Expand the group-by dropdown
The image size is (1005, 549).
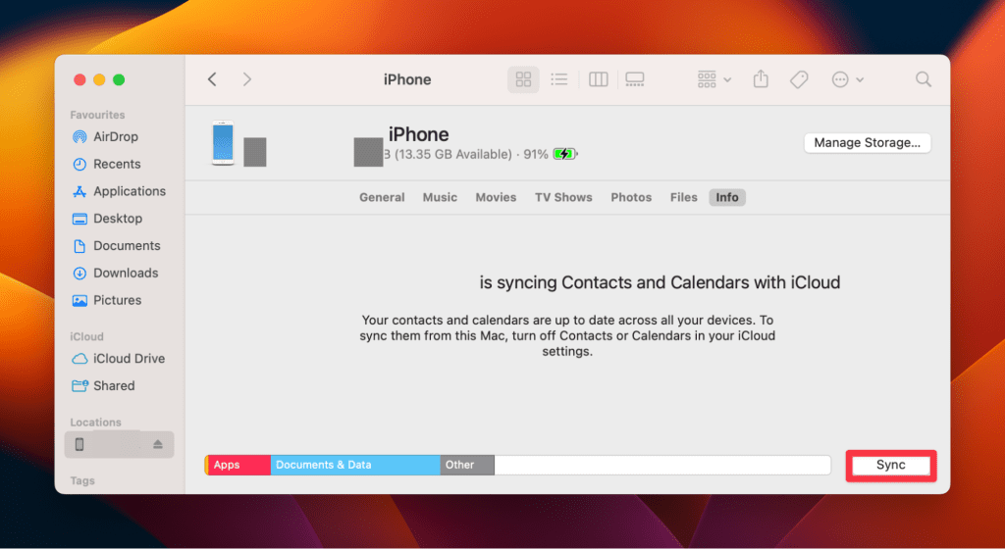pyautogui.click(x=714, y=79)
